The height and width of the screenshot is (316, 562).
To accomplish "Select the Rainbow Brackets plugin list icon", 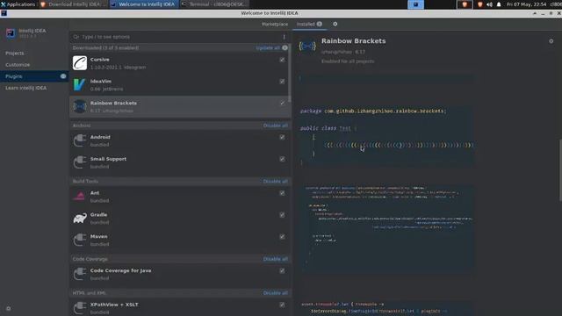I will coord(80,106).
